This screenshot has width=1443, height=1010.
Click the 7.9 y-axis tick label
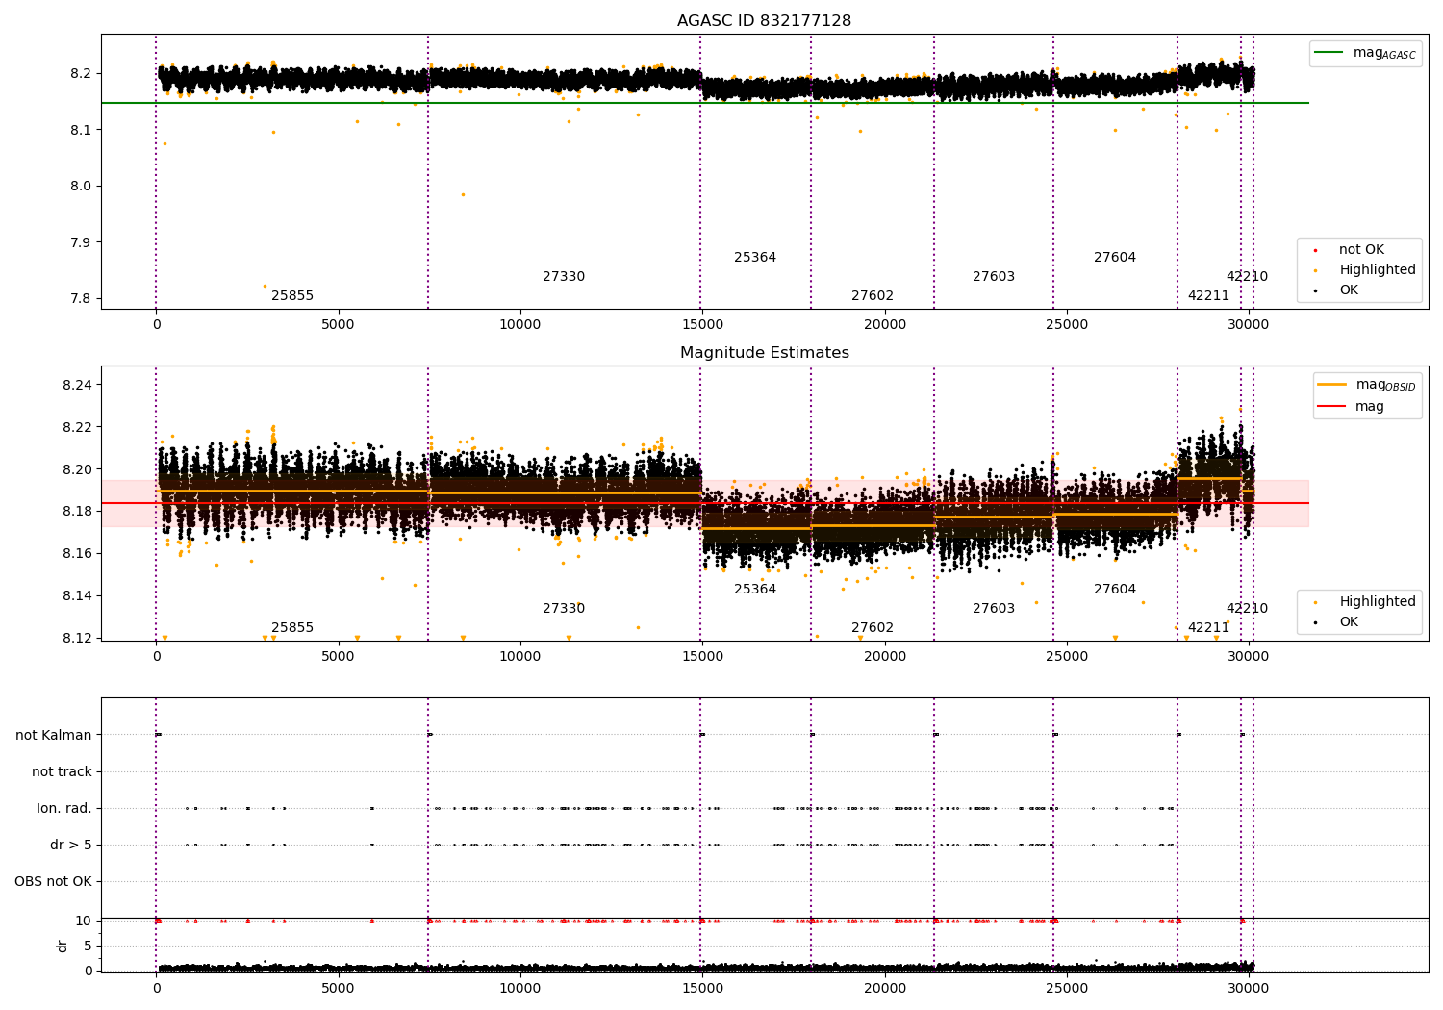coord(82,242)
